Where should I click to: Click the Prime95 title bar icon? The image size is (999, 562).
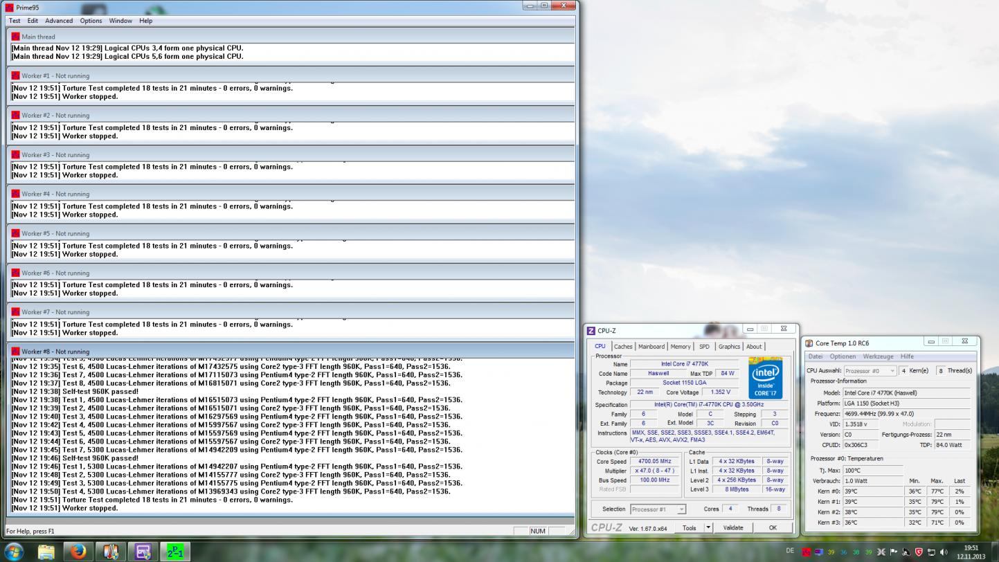click(9, 8)
